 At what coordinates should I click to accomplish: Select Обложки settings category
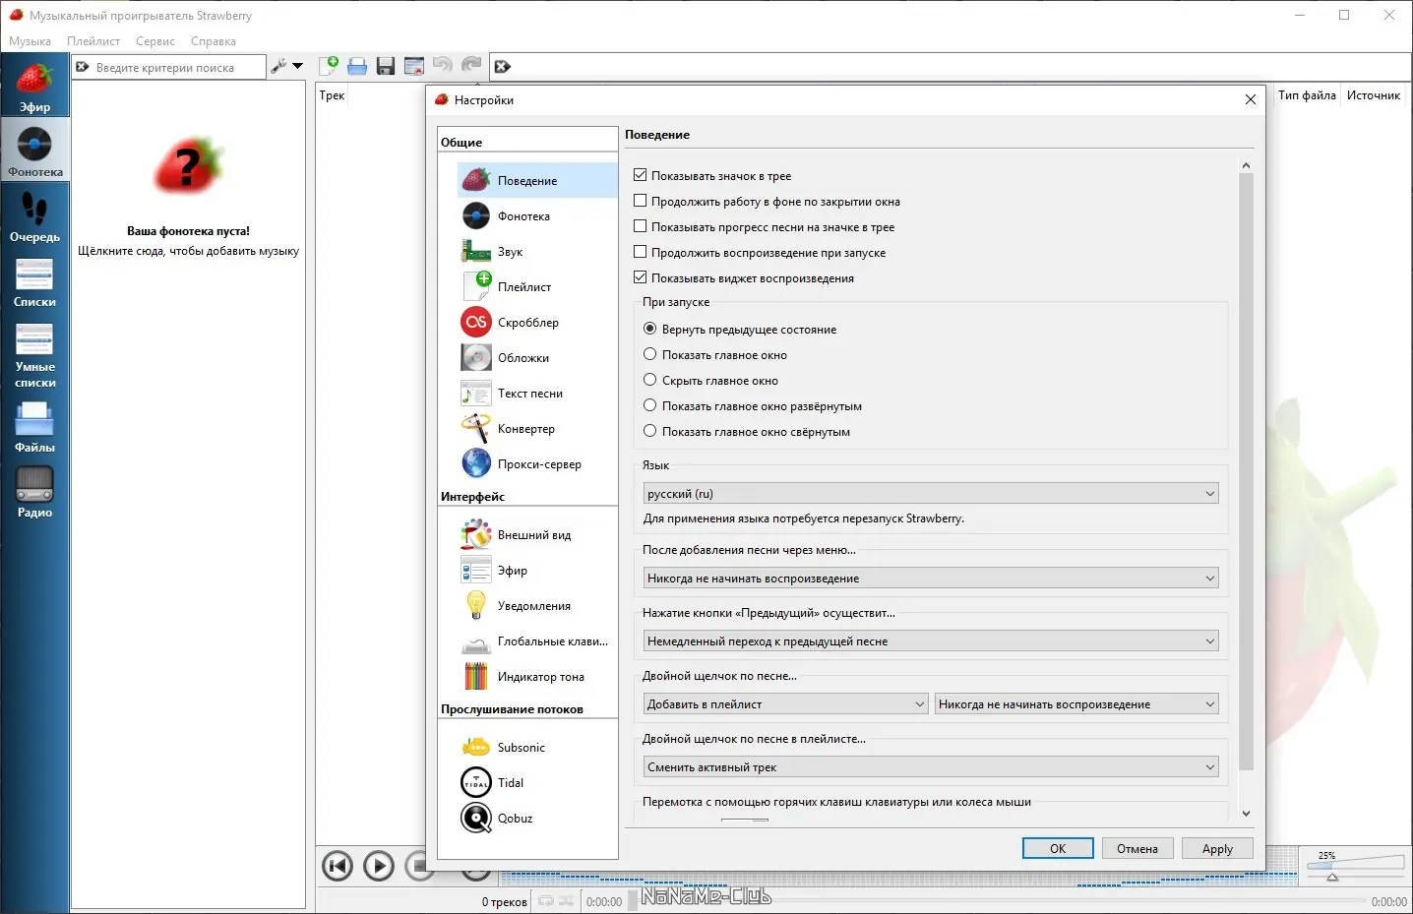pyautogui.click(x=537, y=358)
